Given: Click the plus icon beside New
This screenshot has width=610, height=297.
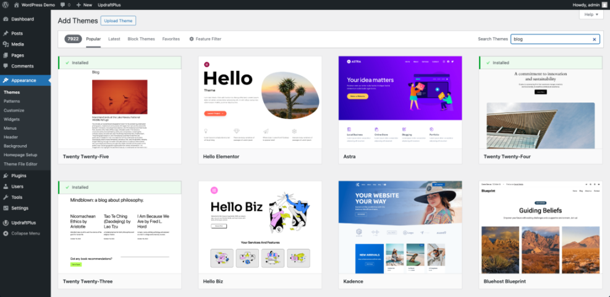Looking at the screenshot, I should (78, 5).
